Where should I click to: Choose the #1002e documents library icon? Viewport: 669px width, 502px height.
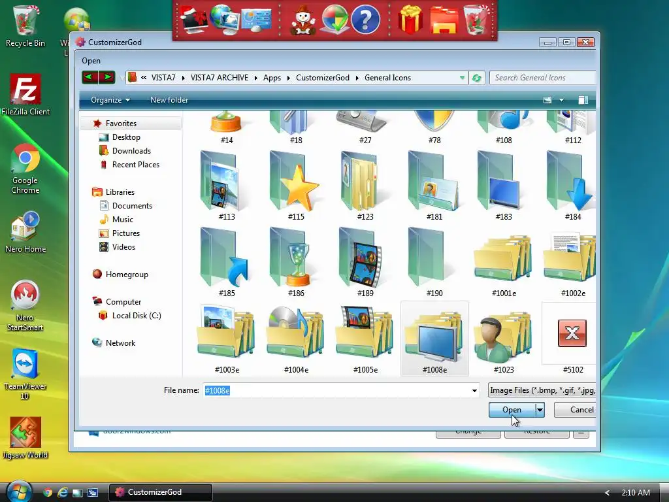[x=570, y=258]
